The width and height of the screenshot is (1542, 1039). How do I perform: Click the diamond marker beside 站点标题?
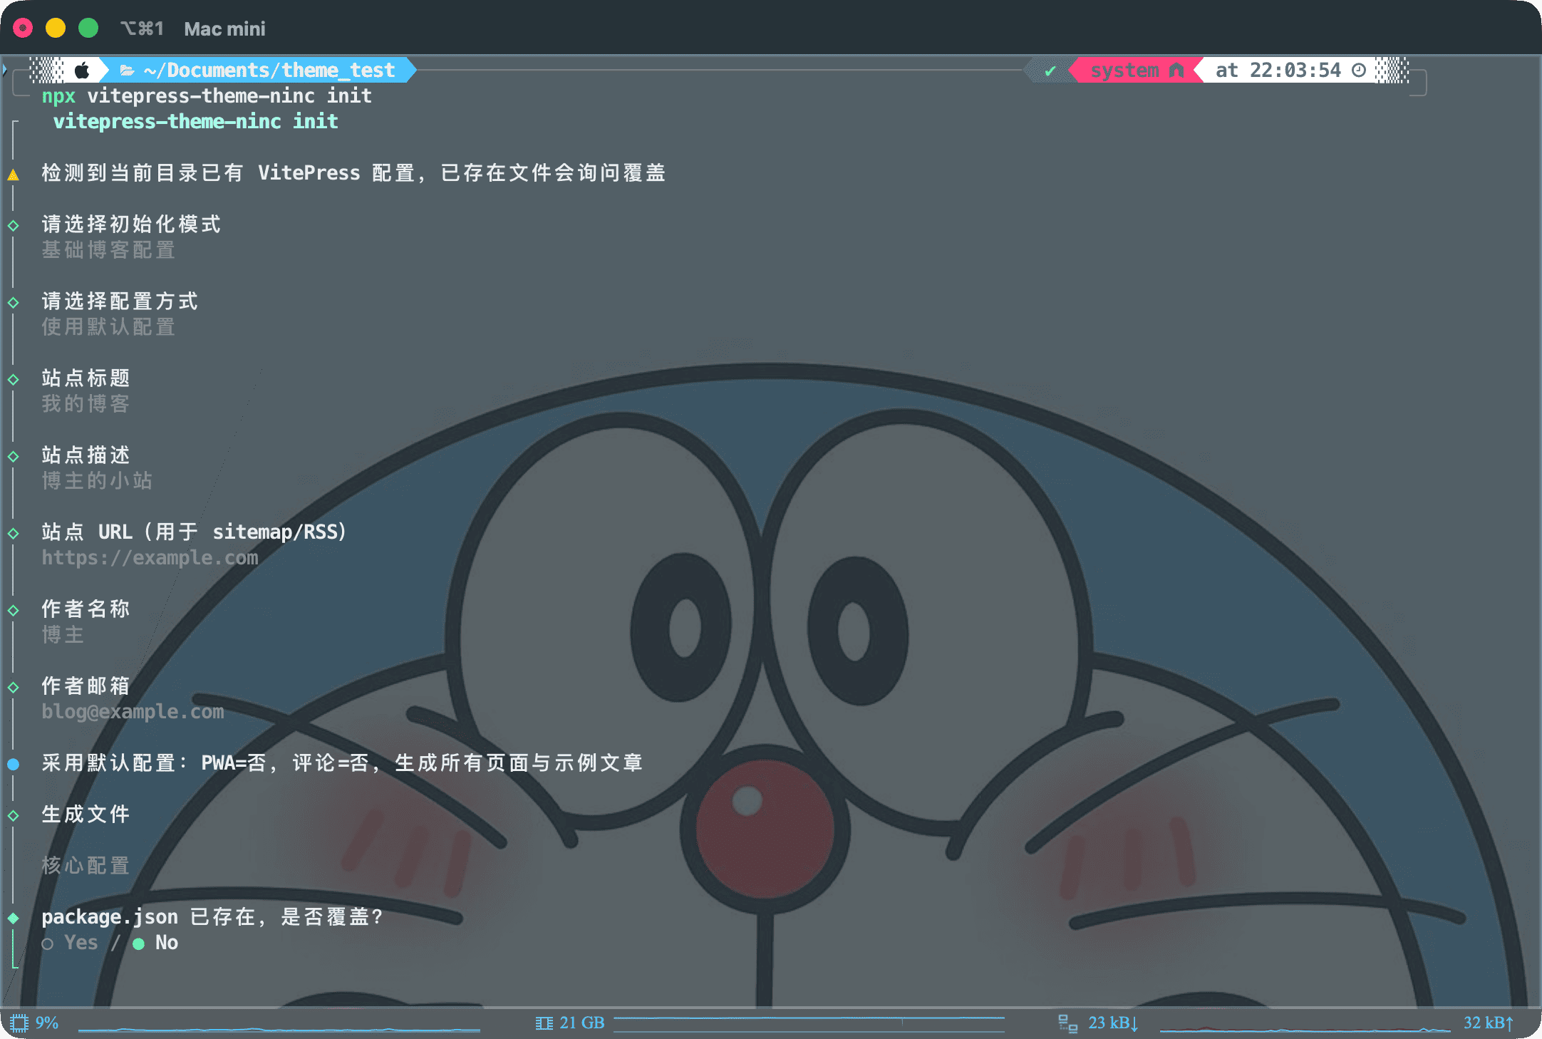13,380
